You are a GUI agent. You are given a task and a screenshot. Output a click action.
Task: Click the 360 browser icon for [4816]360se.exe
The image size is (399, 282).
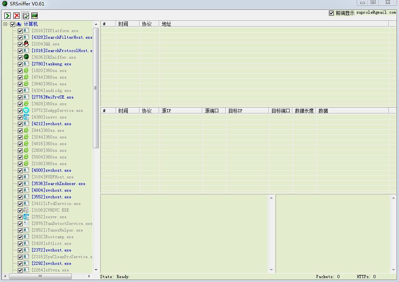(x=26, y=144)
